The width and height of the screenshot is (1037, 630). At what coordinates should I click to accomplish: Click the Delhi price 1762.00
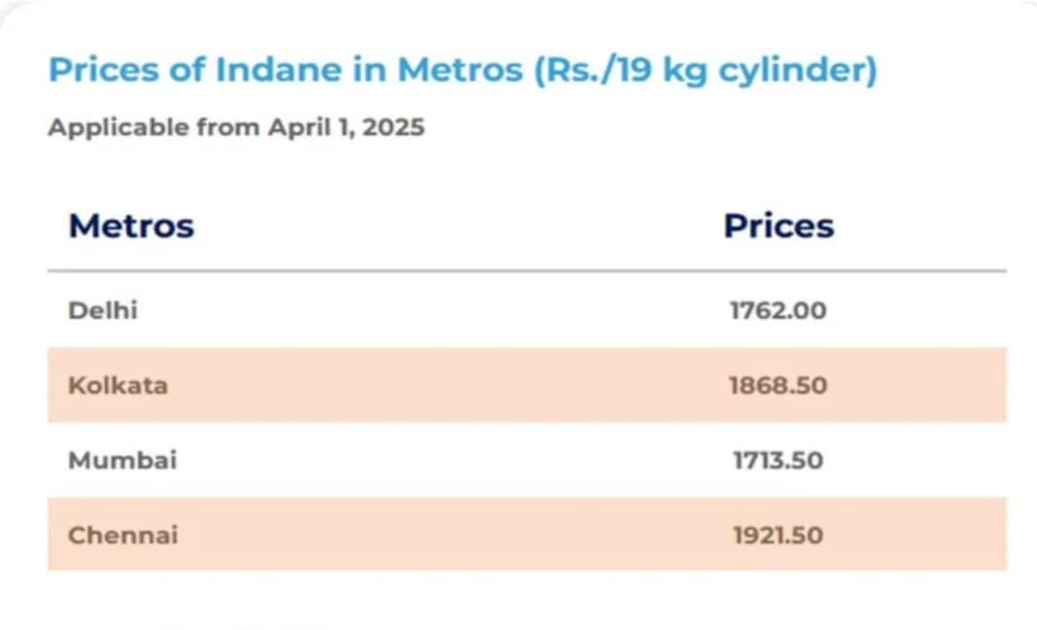point(778,311)
